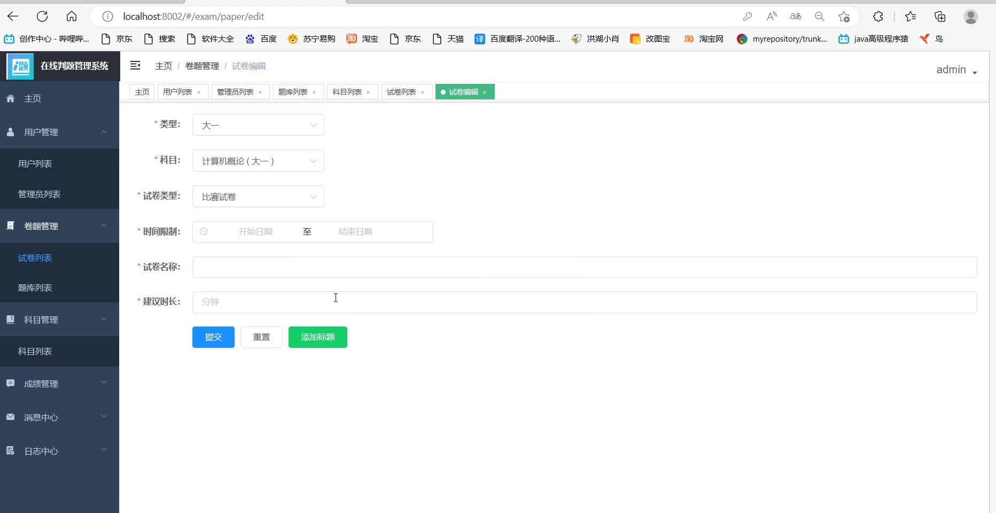The width and height of the screenshot is (996, 513).
Task: Toggle the sidebar collapse hamburger icon
Action: click(135, 65)
